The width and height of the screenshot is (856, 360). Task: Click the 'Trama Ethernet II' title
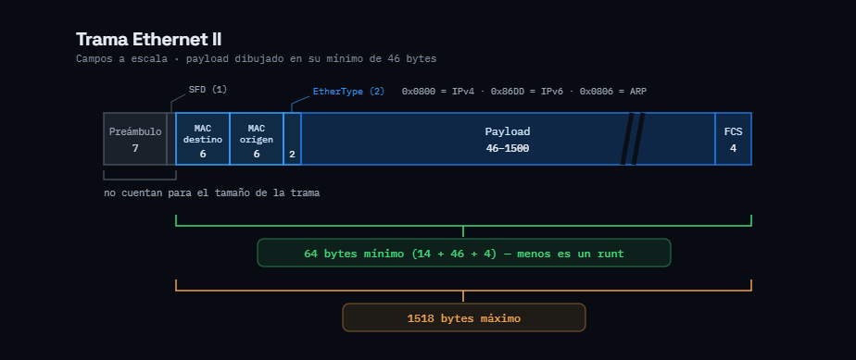click(148, 39)
